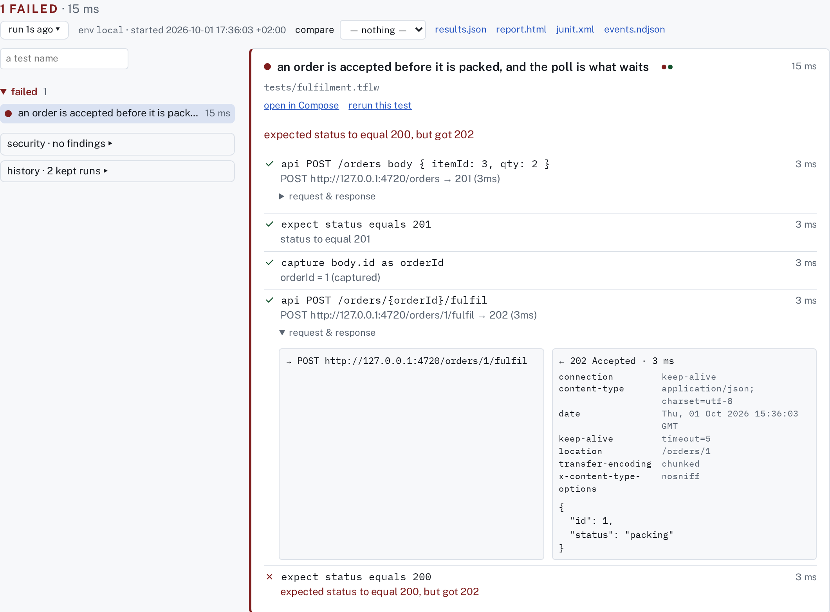Open the compare nothing dropdown
The image size is (830, 612).
coord(383,30)
